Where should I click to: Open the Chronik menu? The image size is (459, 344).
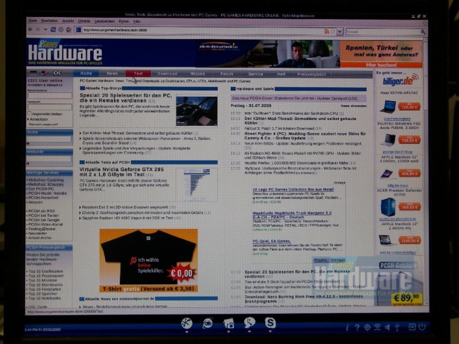(84, 21)
